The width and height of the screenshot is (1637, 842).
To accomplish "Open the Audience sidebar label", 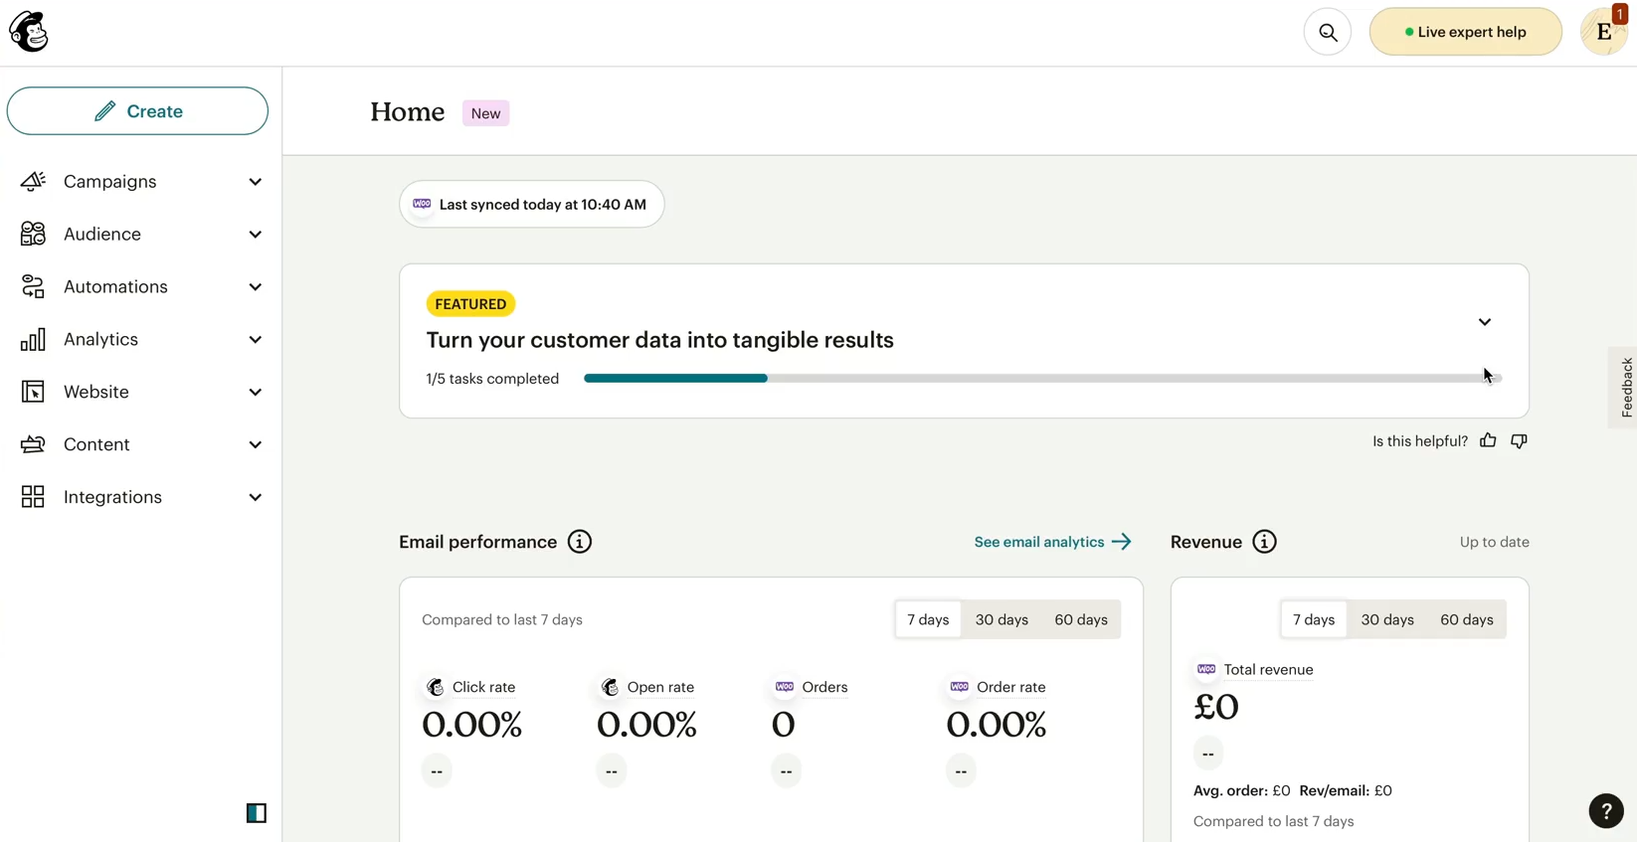I will [x=102, y=234].
